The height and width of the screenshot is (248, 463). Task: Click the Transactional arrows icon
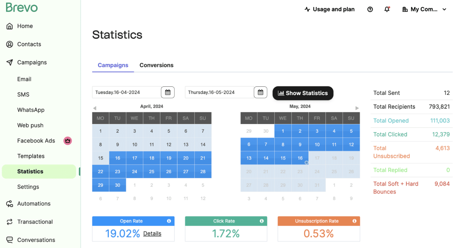pos(9,222)
